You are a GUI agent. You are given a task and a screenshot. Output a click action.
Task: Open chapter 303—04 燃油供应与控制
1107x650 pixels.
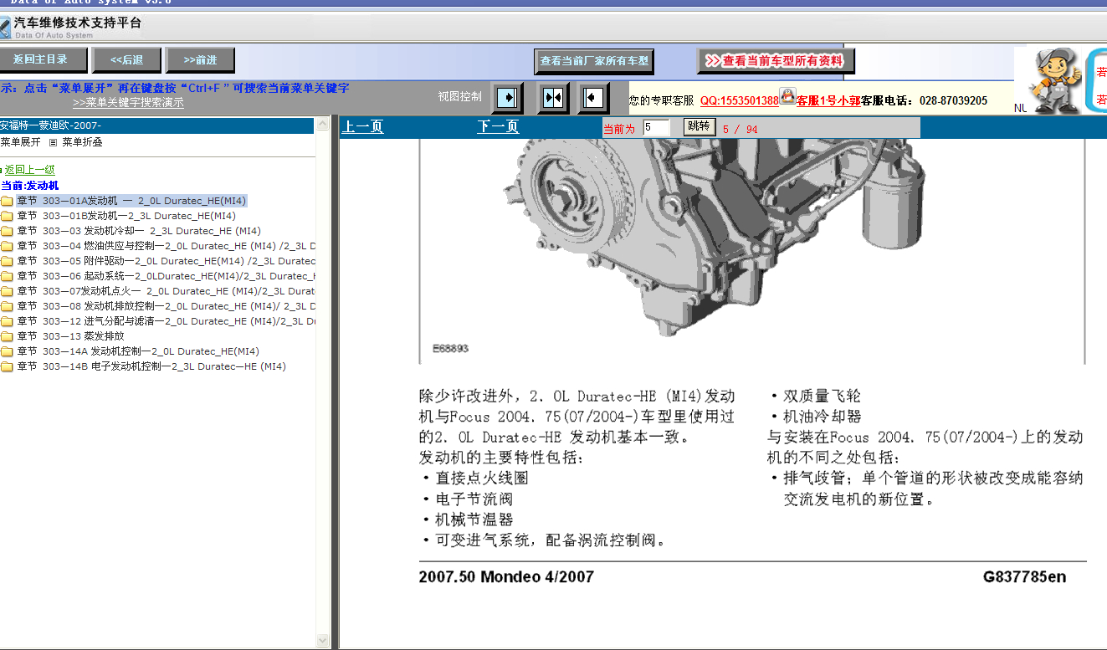coord(166,246)
